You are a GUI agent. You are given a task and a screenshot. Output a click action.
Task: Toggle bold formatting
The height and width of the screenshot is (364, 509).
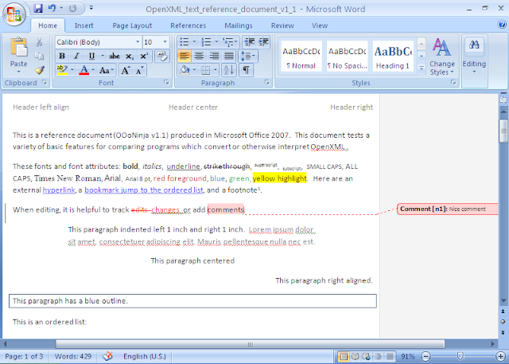coord(63,56)
